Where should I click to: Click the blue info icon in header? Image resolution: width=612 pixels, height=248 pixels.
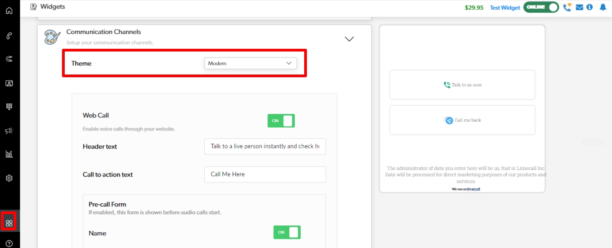[x=589, y=7]
